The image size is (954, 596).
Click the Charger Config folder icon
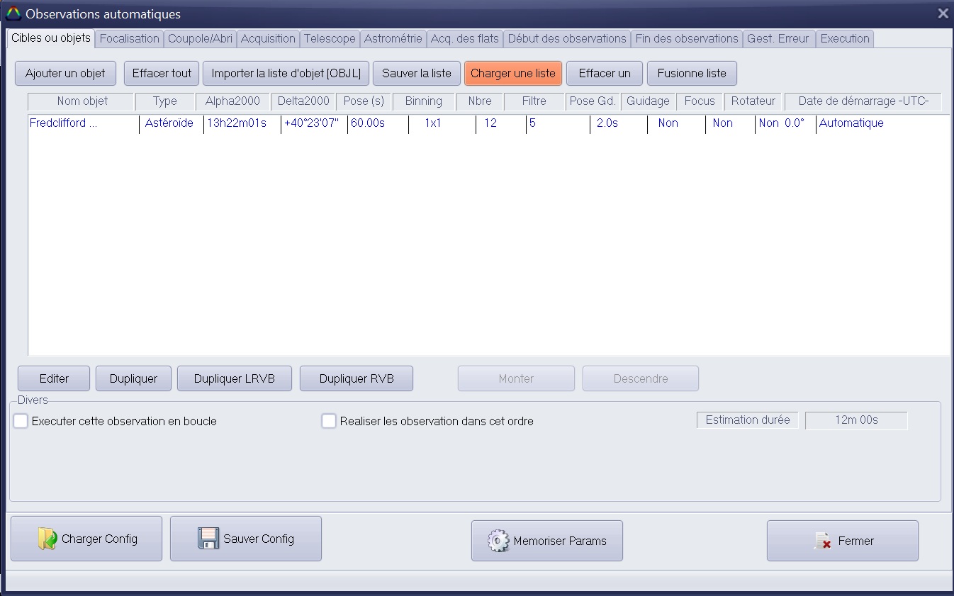(47, 539)
